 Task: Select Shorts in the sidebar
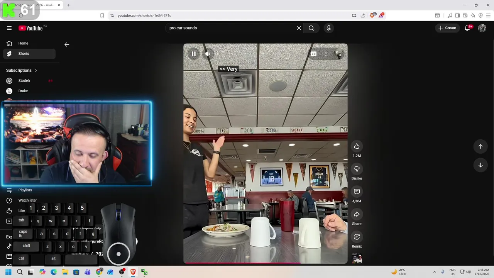pyautogui.click(x=29, y=54)
